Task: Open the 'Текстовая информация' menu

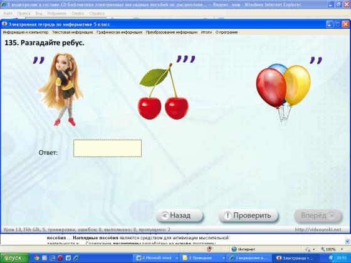Action: click(x=73, y=32)
